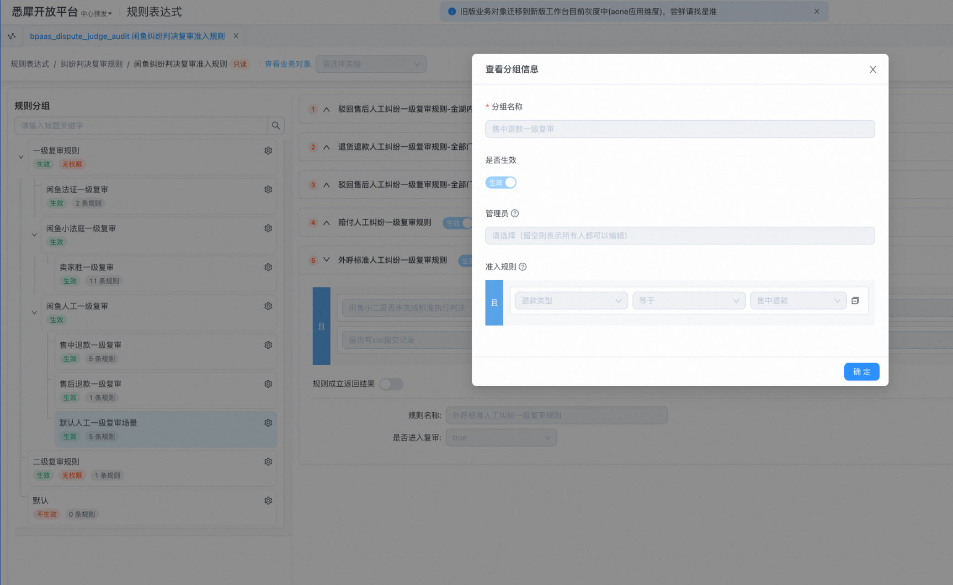953x585 pixels.
Task: Go to 纠纷判决复审规则 breadcrumb
Action: [91, 64]
